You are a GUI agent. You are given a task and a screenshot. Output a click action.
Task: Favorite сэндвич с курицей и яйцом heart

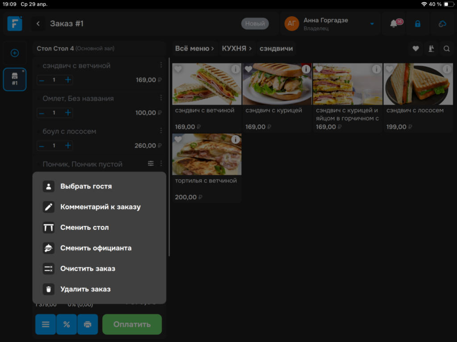pos(319,69)
